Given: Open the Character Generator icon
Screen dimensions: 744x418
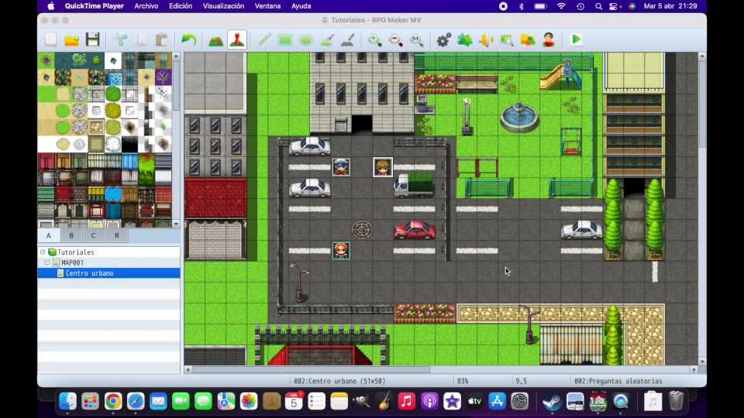Looking at the screenshot, I should pos(549,39).
